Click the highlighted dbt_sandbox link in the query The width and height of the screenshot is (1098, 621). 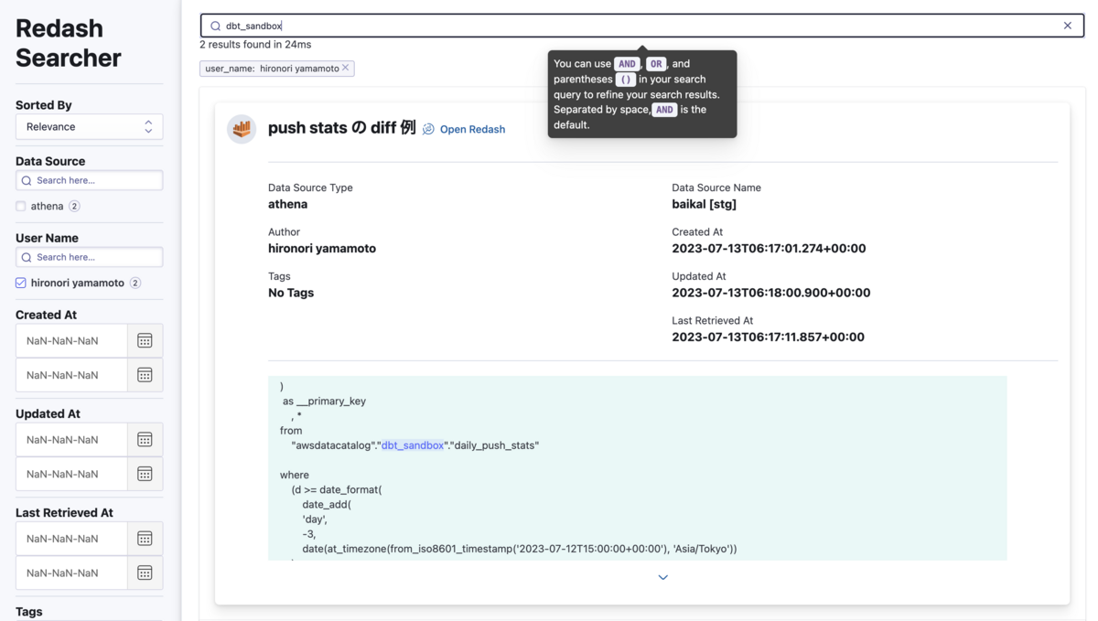pyautogui.click(x=412, y=444)
